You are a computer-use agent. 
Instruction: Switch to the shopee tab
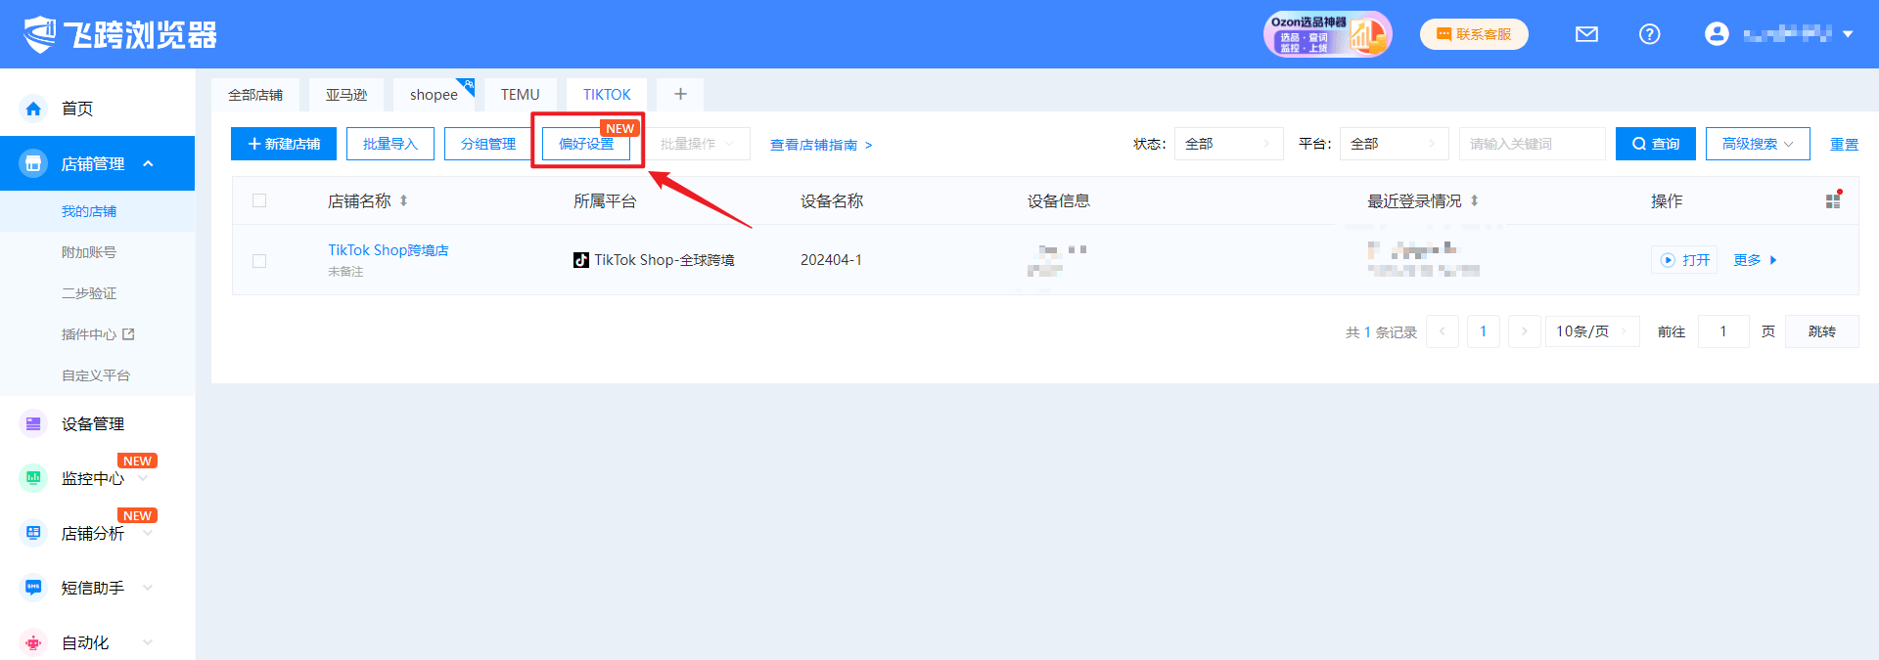(434, 95)
